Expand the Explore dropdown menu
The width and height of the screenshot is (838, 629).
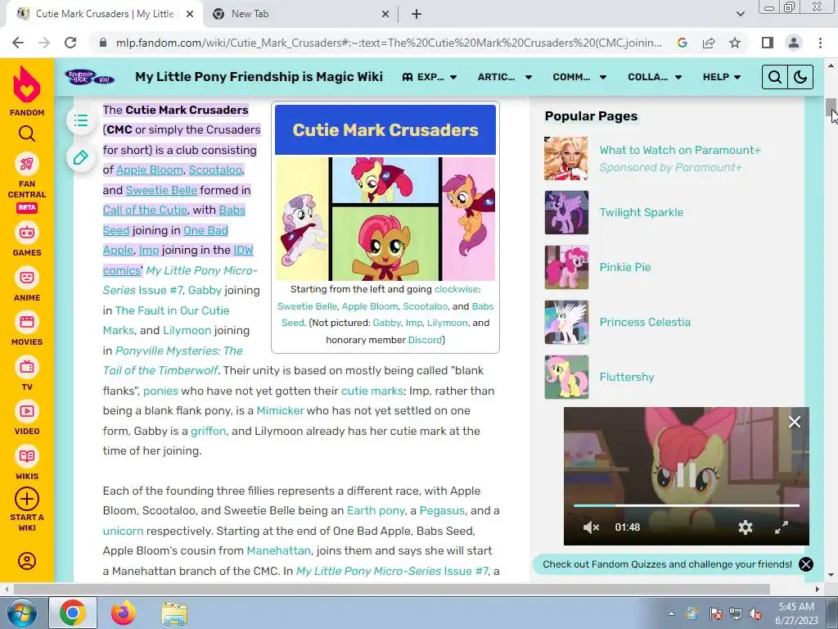tap(430, 78)
